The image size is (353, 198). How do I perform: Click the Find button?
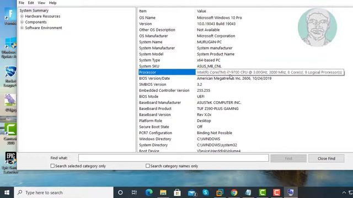288,158
